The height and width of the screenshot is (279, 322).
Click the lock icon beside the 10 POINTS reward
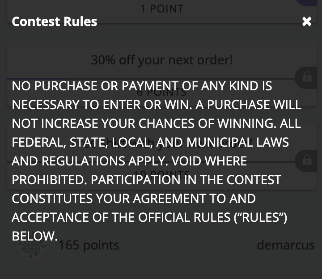[x=307, y=159]
